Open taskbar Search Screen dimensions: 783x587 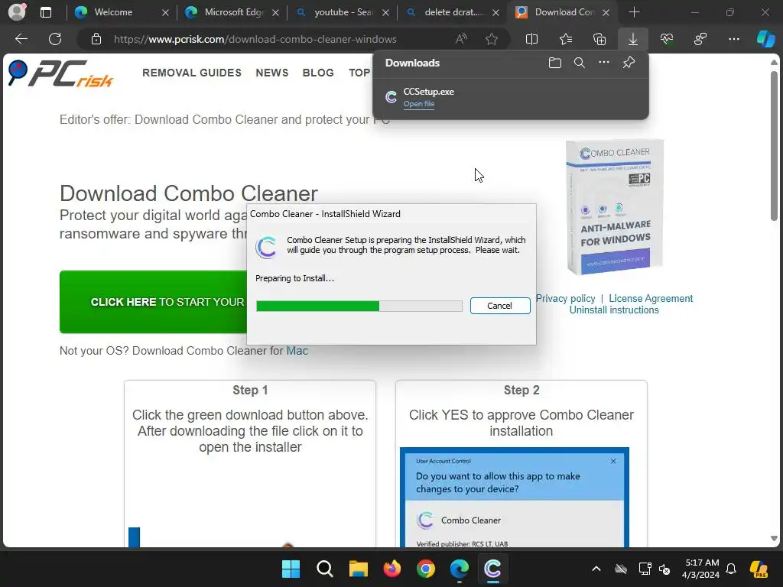pyautogui.click(x=324, y=569)
